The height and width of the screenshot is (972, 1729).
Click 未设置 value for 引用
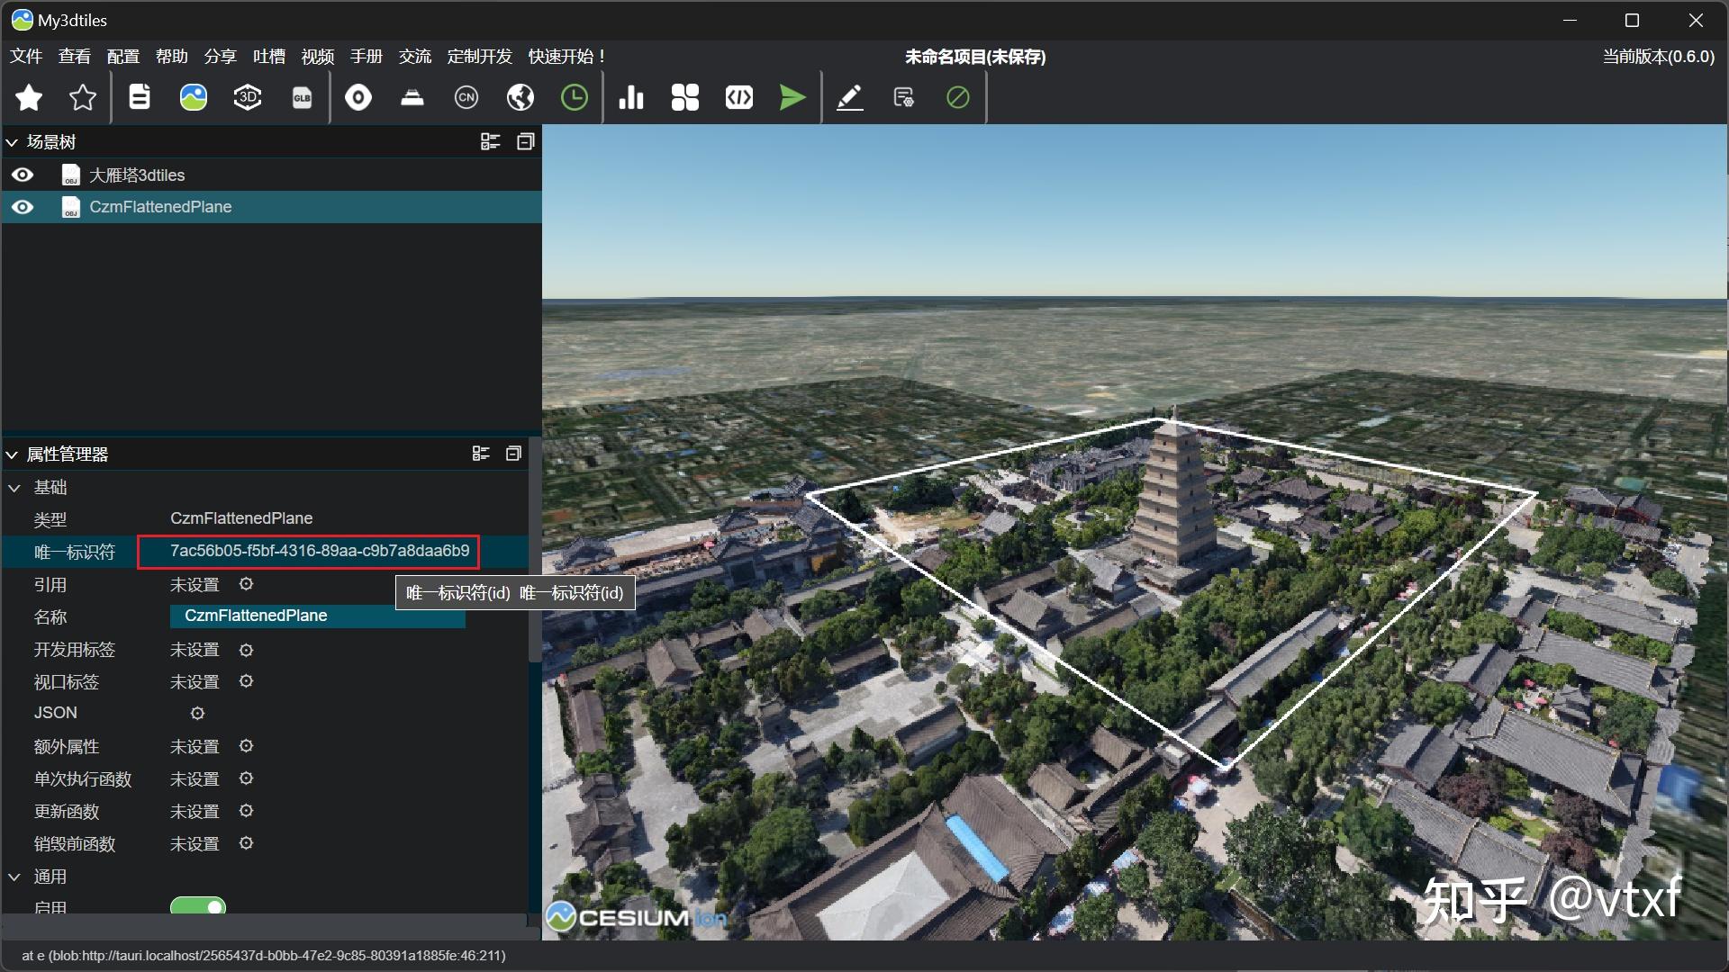[195, 585]
